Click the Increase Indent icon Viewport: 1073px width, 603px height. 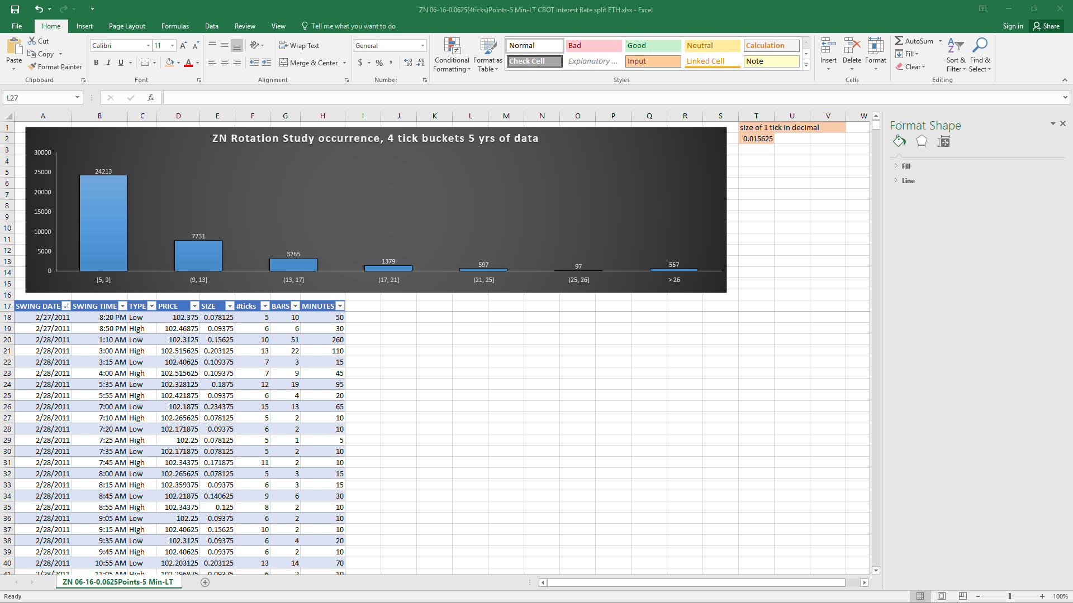coord(267,63)
